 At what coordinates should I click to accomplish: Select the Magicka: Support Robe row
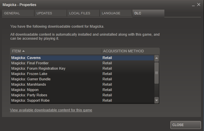coord(82,100)
